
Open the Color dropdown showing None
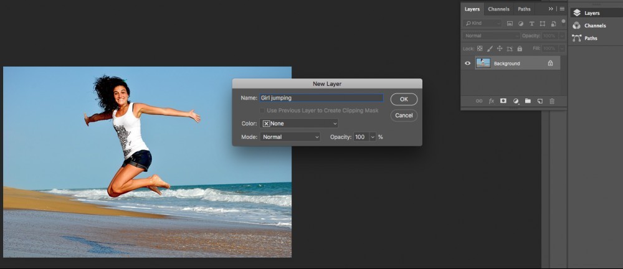pos(299,123)
